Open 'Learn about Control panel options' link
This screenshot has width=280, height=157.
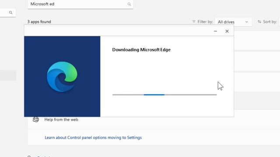[x=93, y=138]
